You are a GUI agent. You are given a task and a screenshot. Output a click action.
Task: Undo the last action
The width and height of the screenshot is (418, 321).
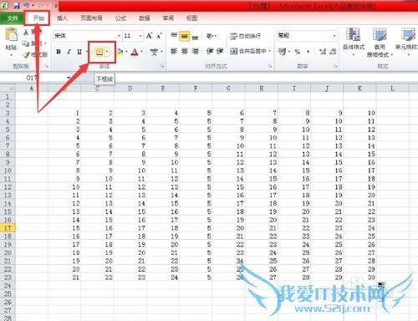pos(27,5)
